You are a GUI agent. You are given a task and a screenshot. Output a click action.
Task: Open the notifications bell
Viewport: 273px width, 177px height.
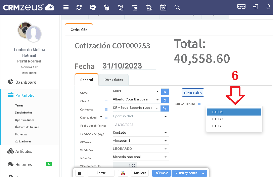tap(268, 7)
